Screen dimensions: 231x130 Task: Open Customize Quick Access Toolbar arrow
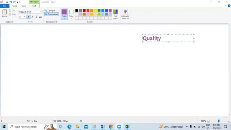point(17,2)
